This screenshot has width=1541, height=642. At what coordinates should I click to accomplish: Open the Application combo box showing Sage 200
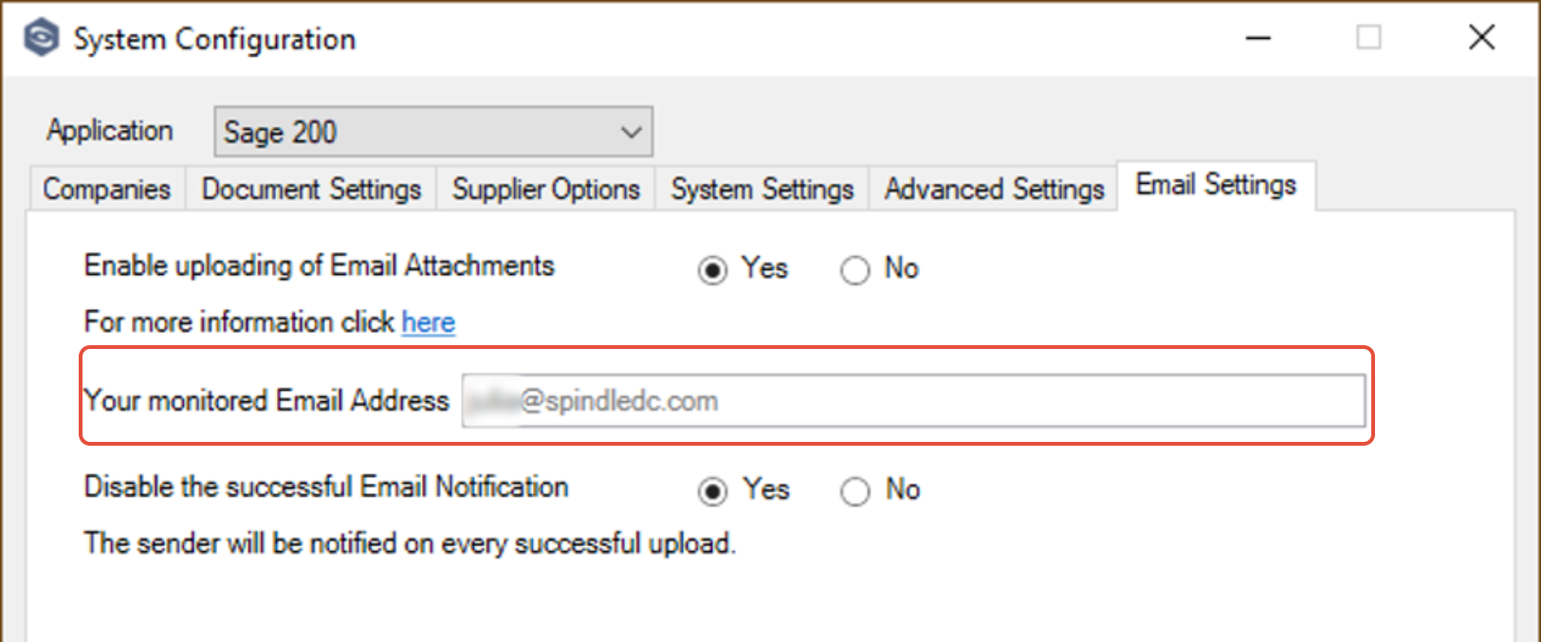tap(433, 132)
